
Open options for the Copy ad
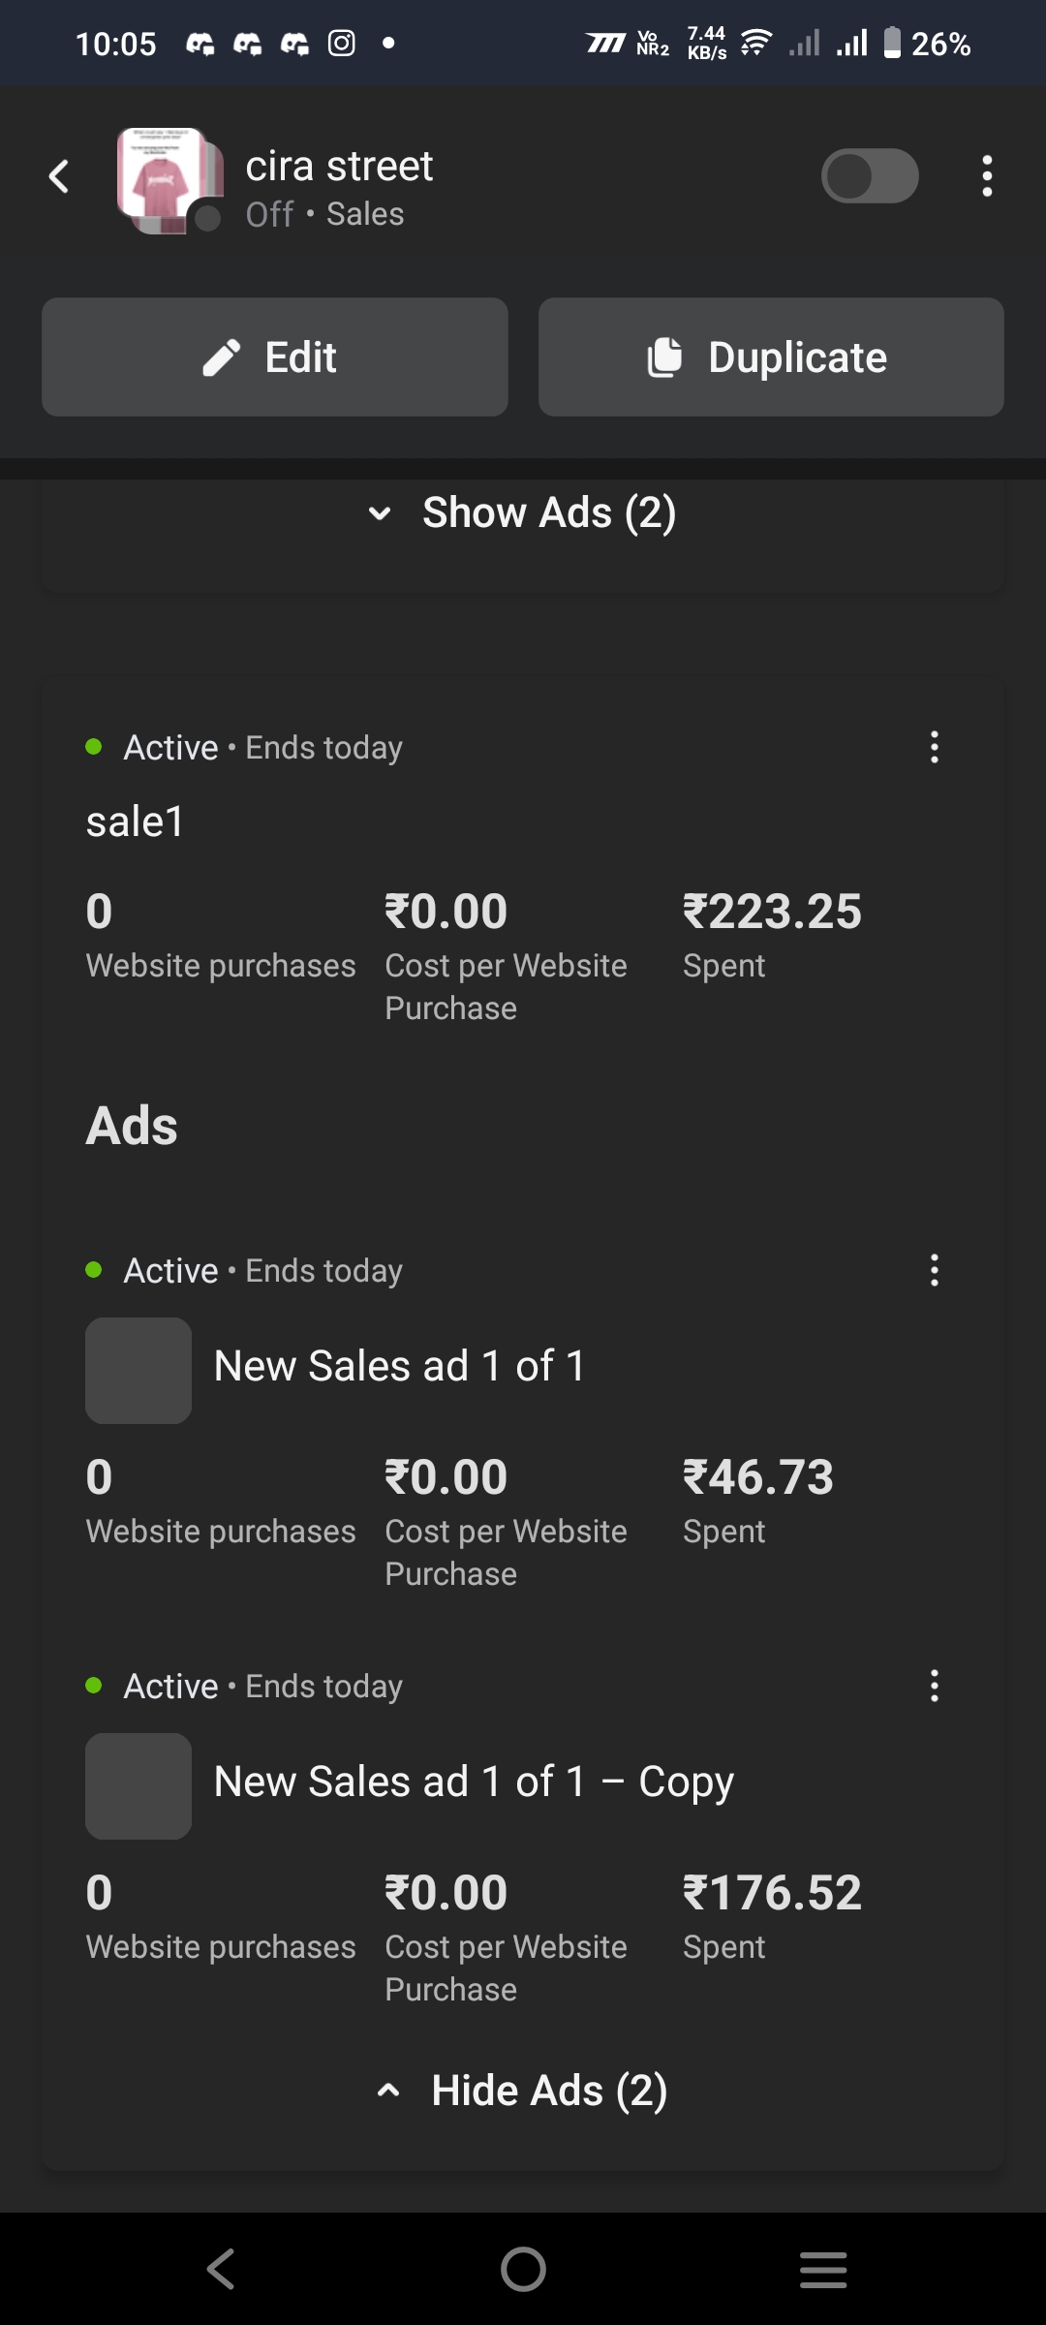click(934, 1686)
